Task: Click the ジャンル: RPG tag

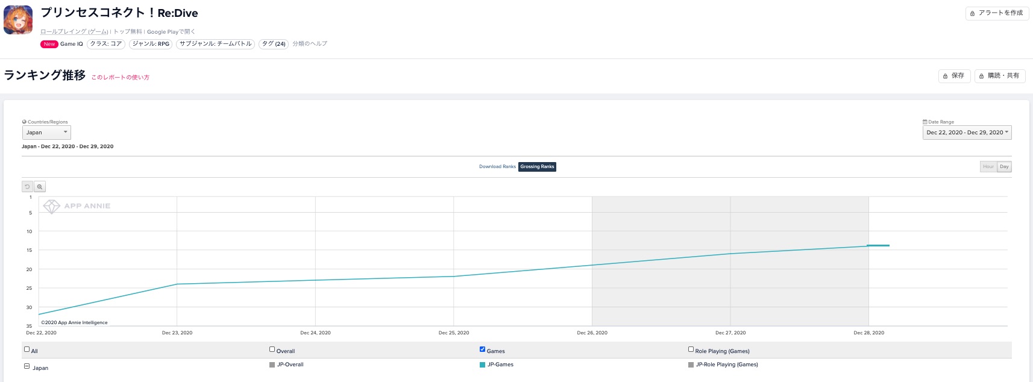Action: tap(151, 44)
